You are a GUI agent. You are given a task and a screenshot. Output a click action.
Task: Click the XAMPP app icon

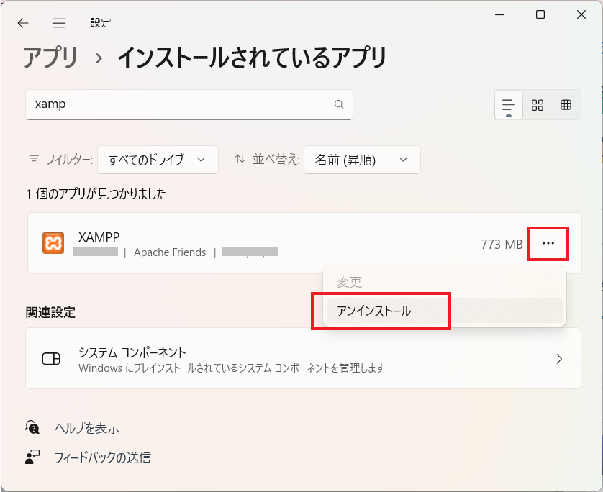coord(53,243)
